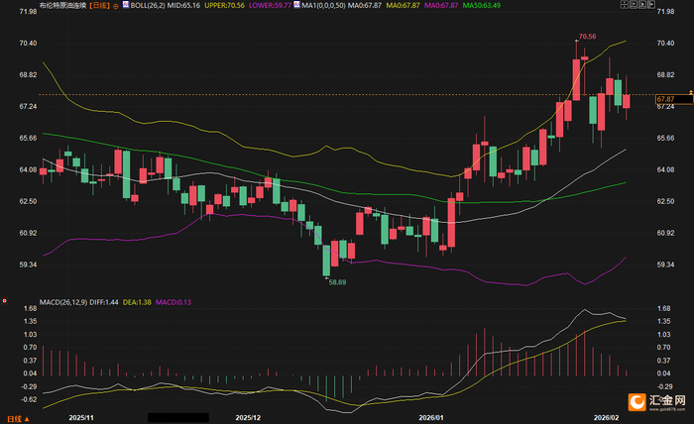Screen dimensions: 694x424
Task: Click the 2026/01 date label
Action: 430,418
